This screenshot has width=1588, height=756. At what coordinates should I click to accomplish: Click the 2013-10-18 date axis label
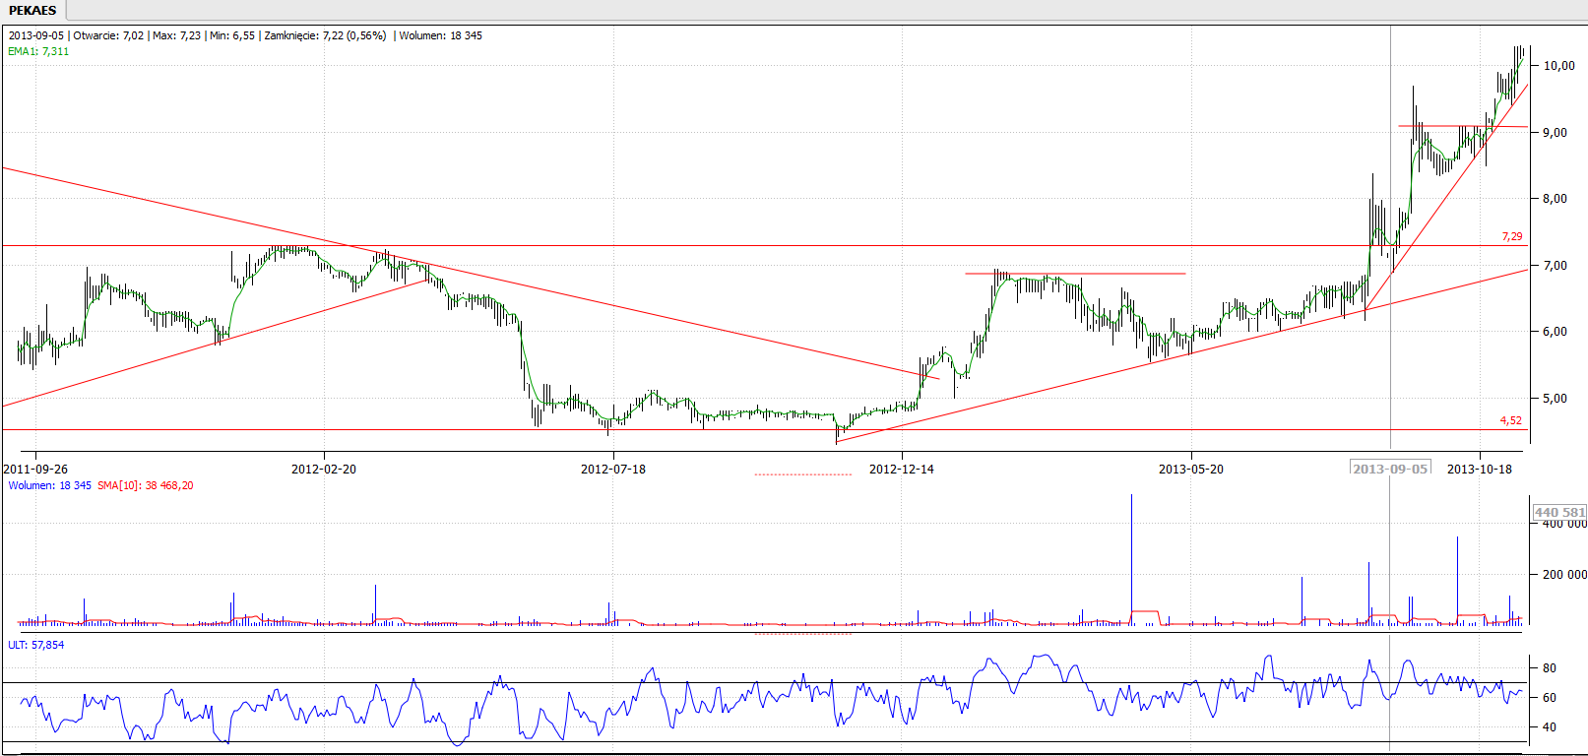tap(1480, 469)
